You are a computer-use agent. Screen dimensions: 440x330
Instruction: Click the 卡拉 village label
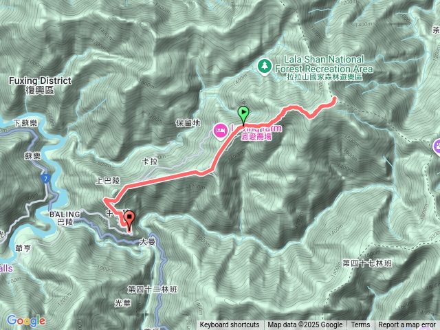click(150, 162)
